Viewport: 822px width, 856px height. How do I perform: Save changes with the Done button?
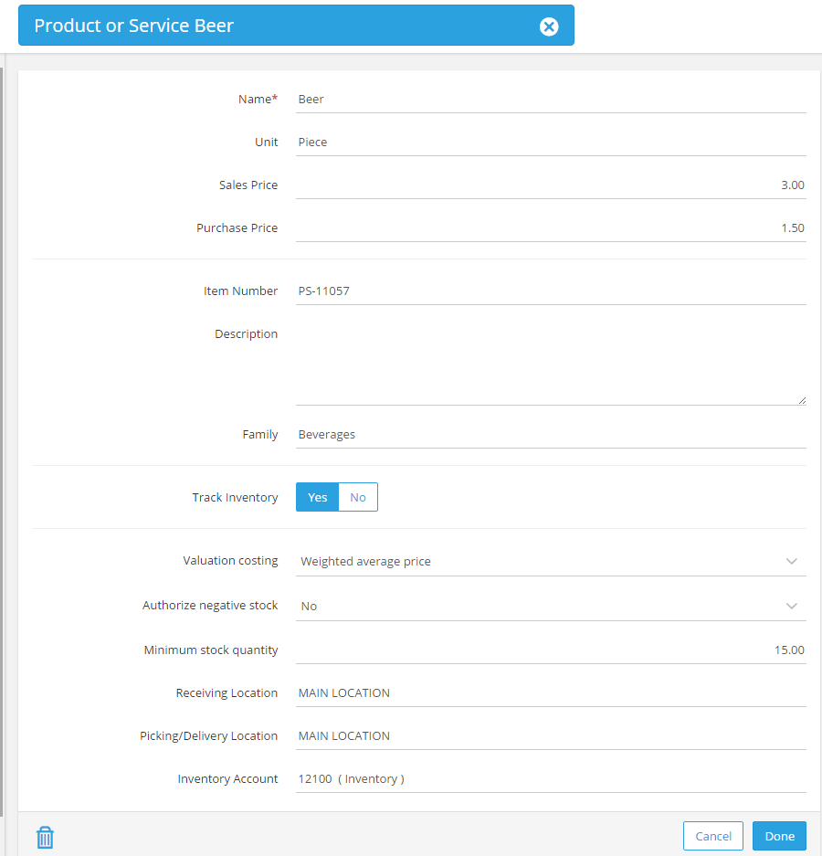coord(779,836)
